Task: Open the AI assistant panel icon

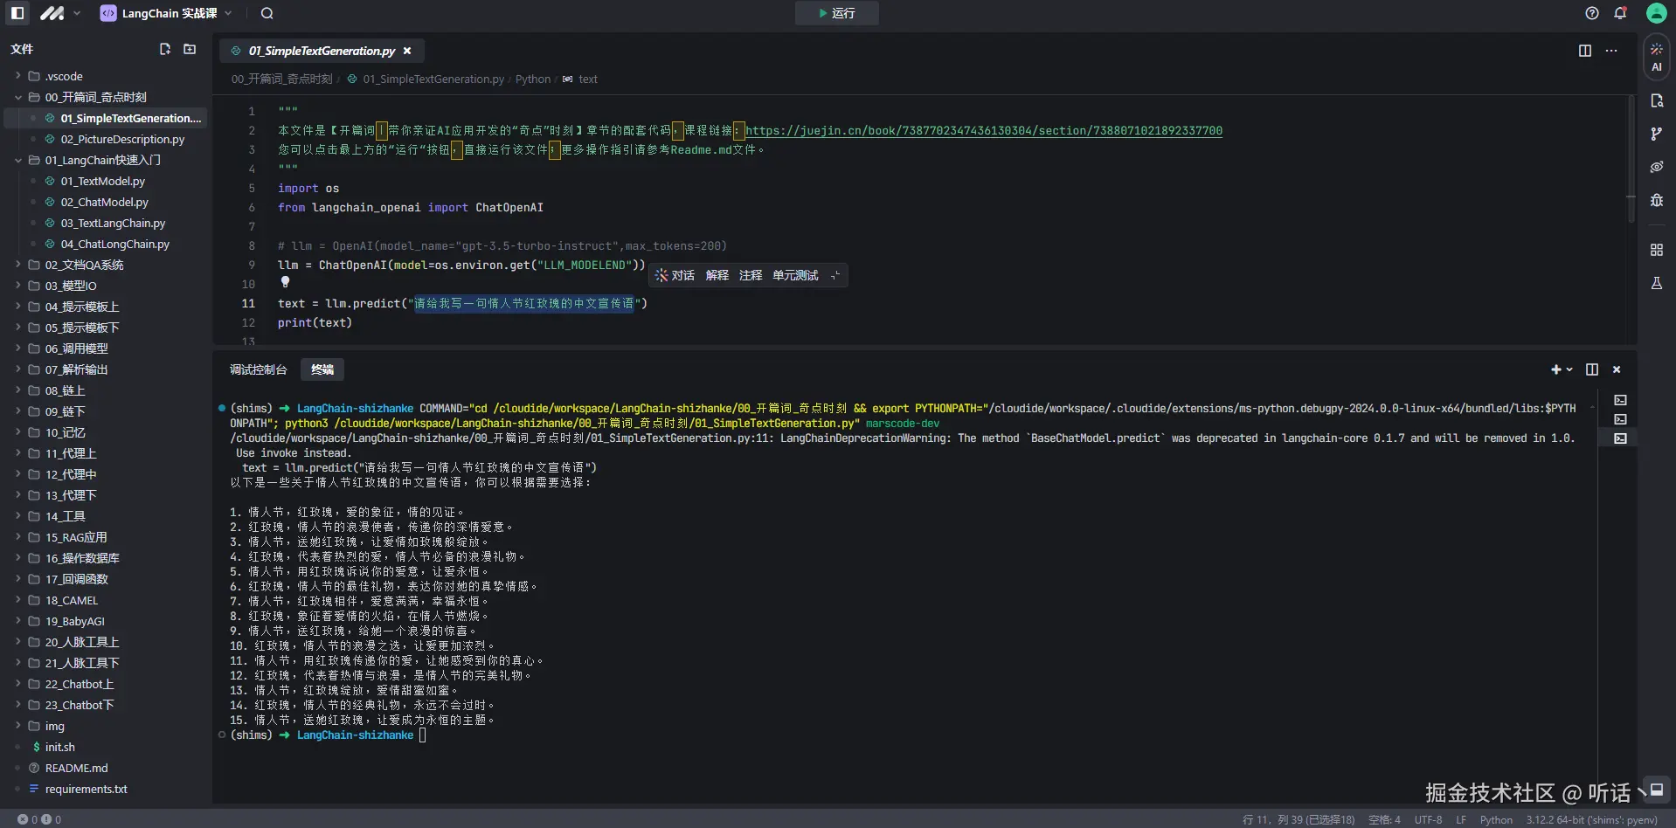Action: pos(1656,57)
